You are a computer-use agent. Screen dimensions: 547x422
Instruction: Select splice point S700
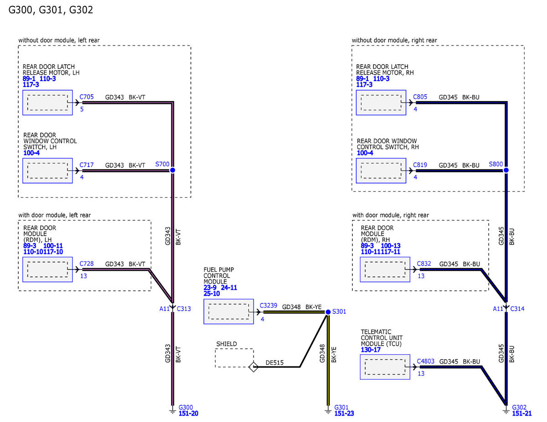pos(172,169)
